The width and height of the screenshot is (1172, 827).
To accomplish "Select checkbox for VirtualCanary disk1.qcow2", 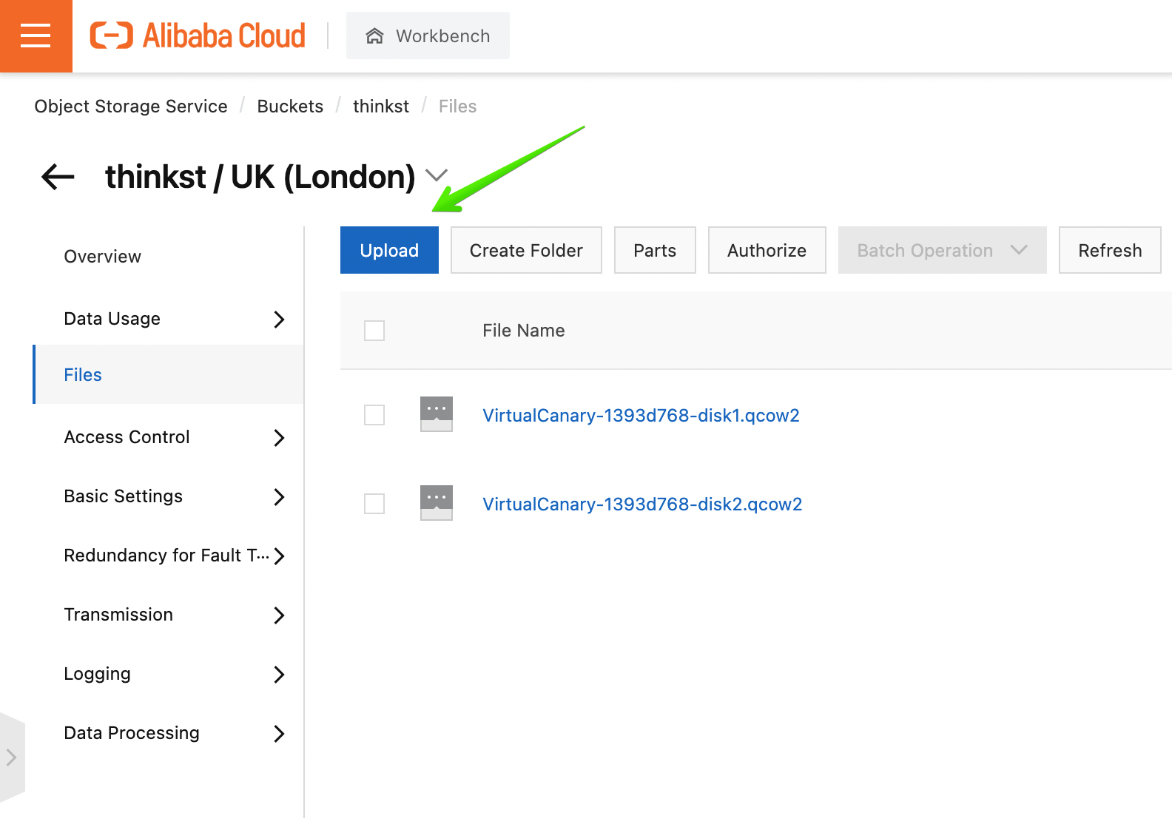I will (374, 415).
